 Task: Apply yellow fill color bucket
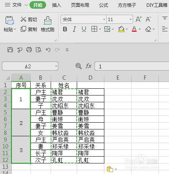(x=121, y=29)
